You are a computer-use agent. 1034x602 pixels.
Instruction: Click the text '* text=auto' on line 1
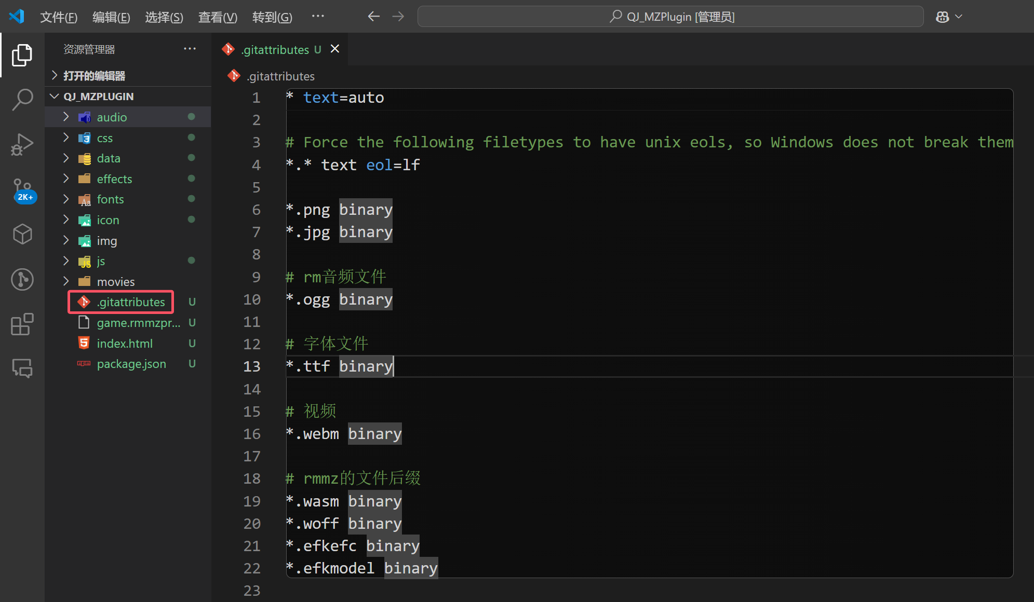click(x=335, y=98)
